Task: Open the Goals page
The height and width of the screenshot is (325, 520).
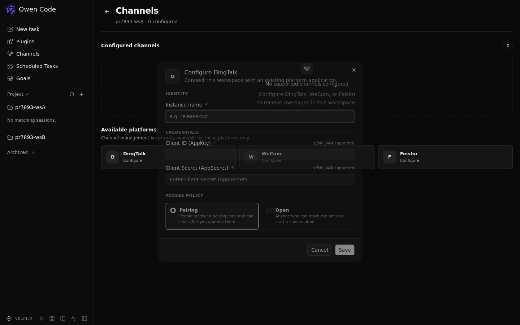Action: 47,78
